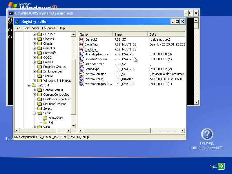Expand the Clients key

tap(34, 43)
